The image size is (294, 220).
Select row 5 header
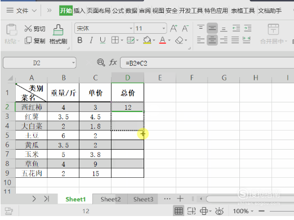point(7,135)
